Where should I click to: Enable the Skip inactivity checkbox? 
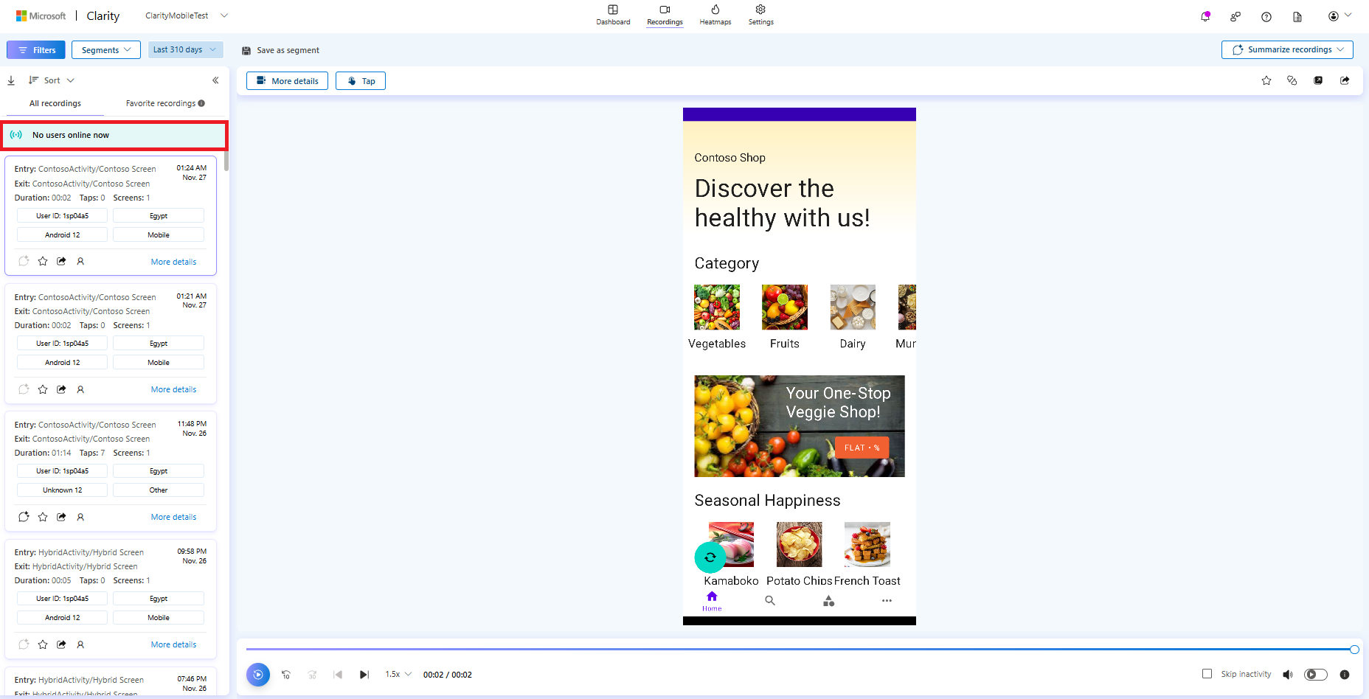click(x=1207, y=673)
